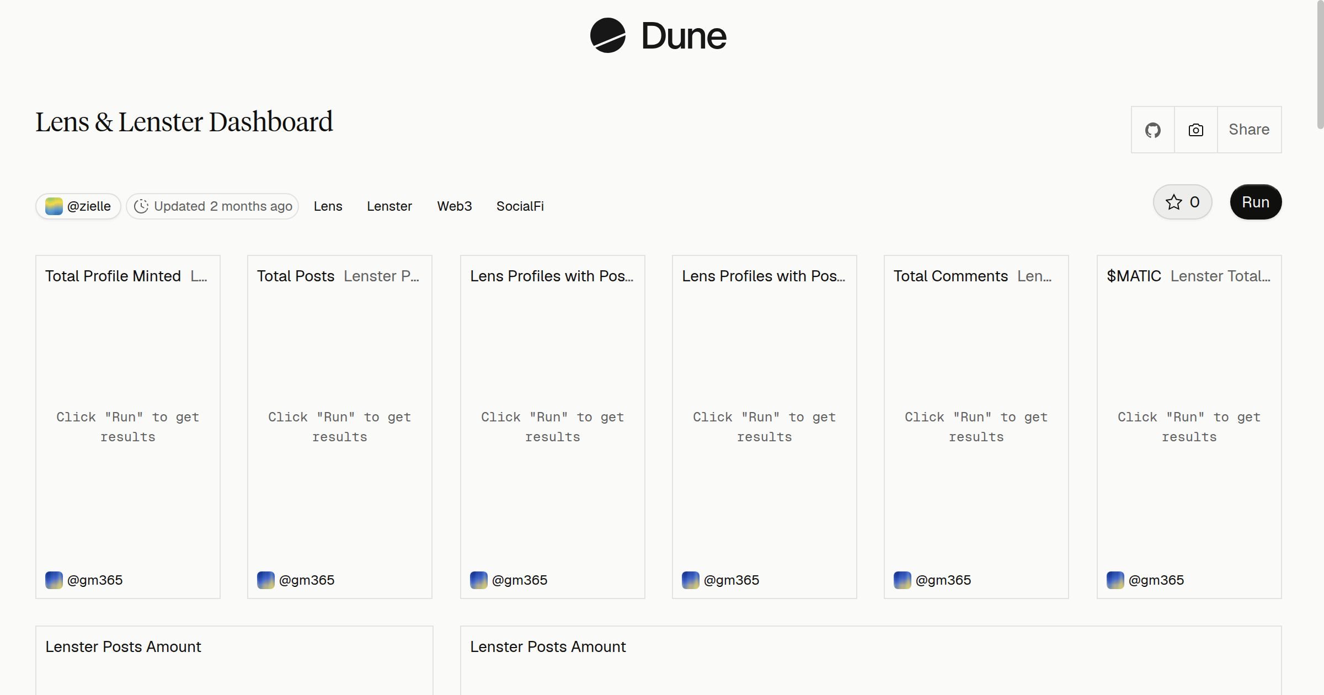Click @gm365 avatar in $MATIC card
1324x695 pixels.
pos(1115,580)
